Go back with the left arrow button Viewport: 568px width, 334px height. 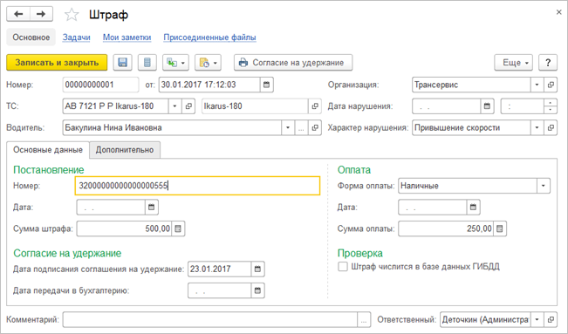click(x=18, y=14)
